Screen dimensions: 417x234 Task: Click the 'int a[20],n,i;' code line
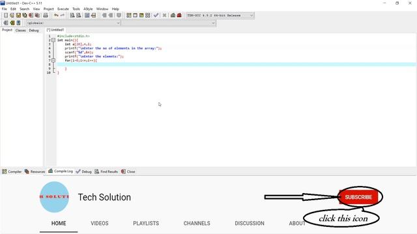tap(78, 44)
